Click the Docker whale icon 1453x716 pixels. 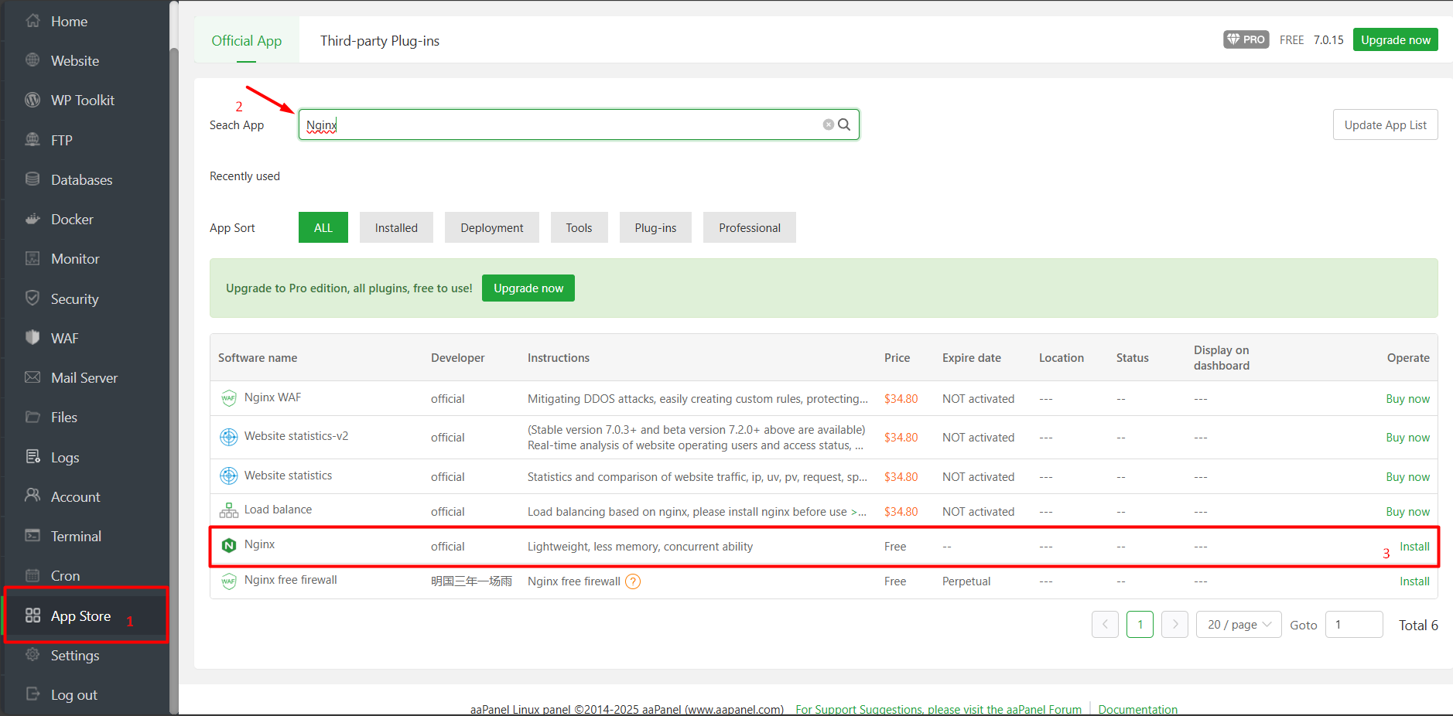[x=32, y=219]
